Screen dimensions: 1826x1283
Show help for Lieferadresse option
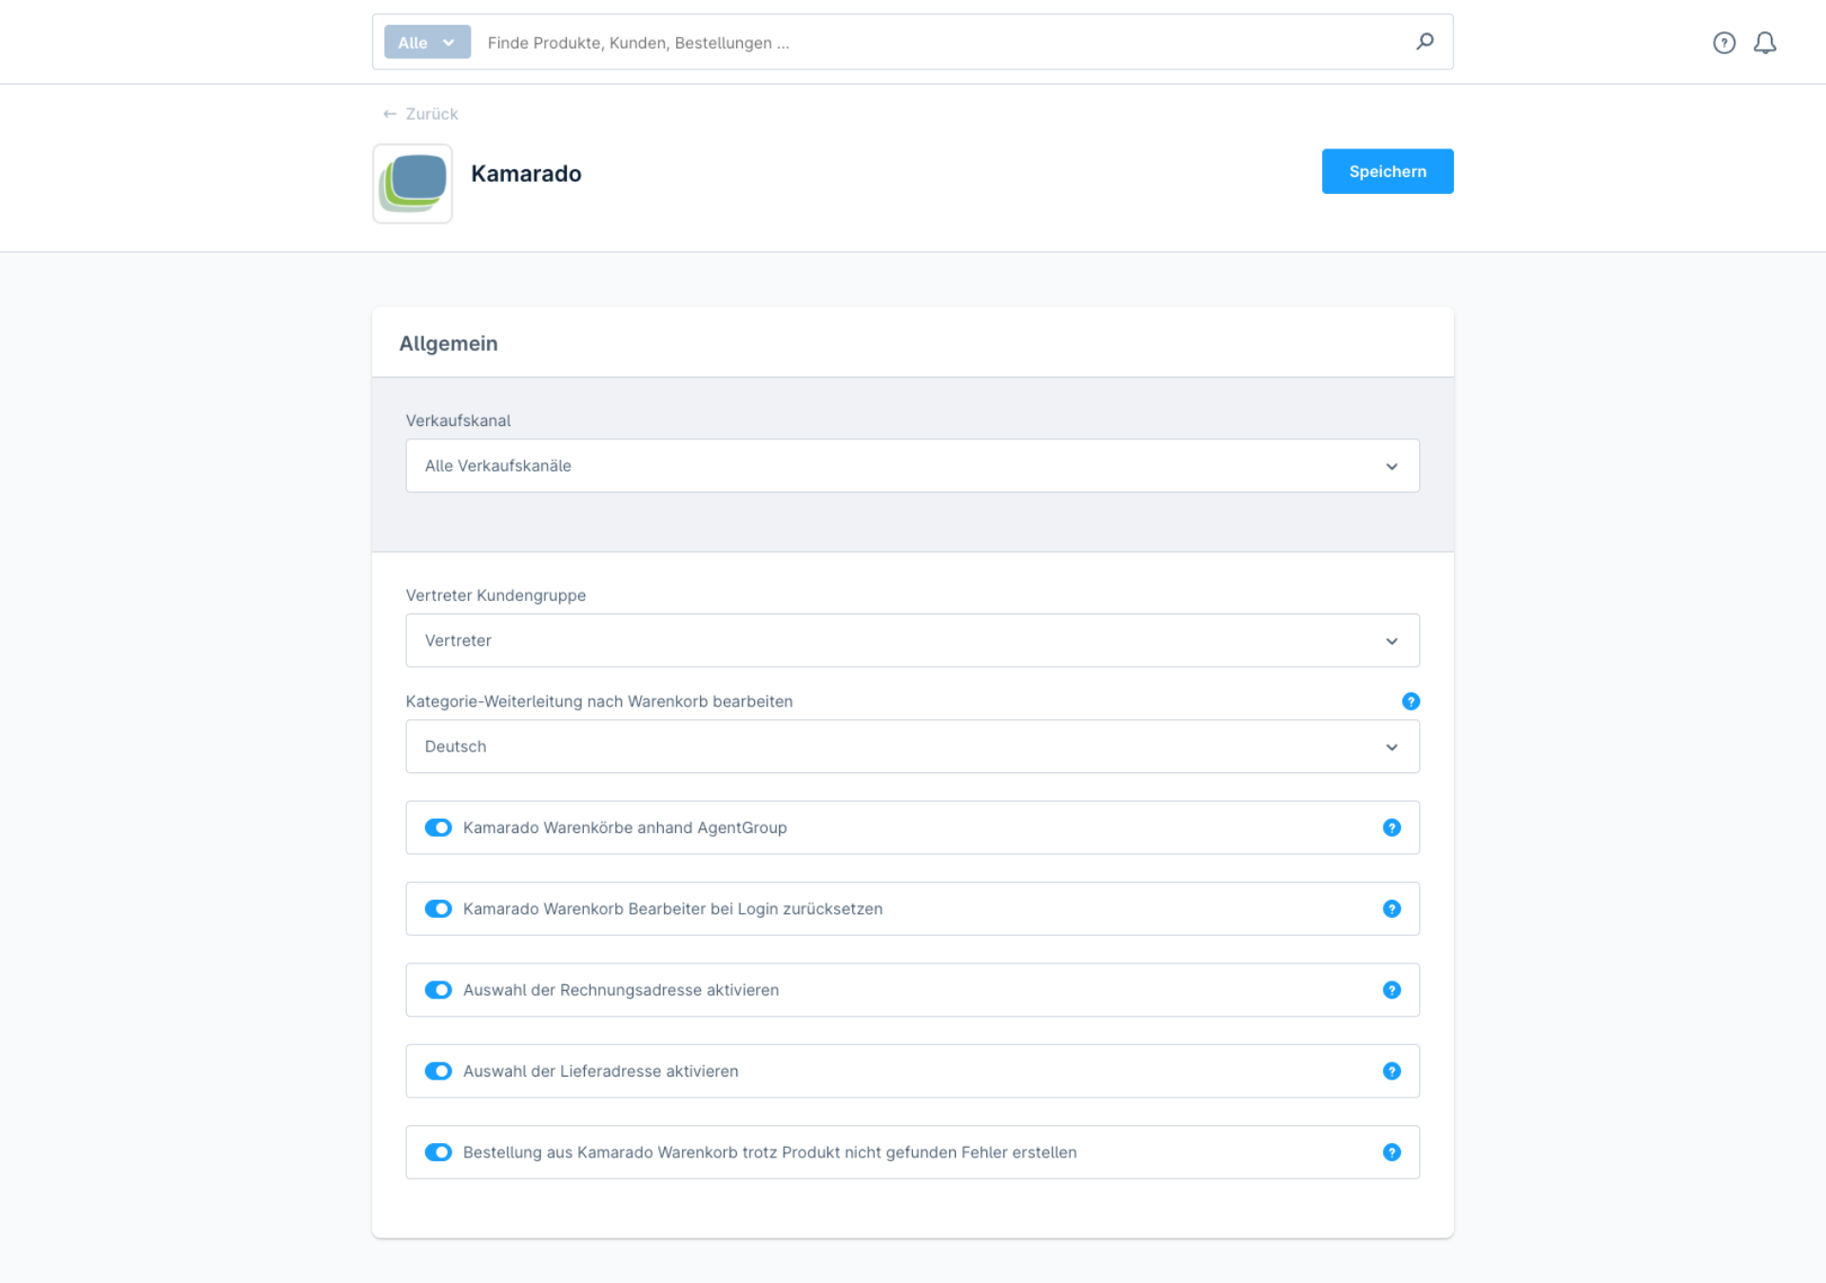pos(1391,1071)
